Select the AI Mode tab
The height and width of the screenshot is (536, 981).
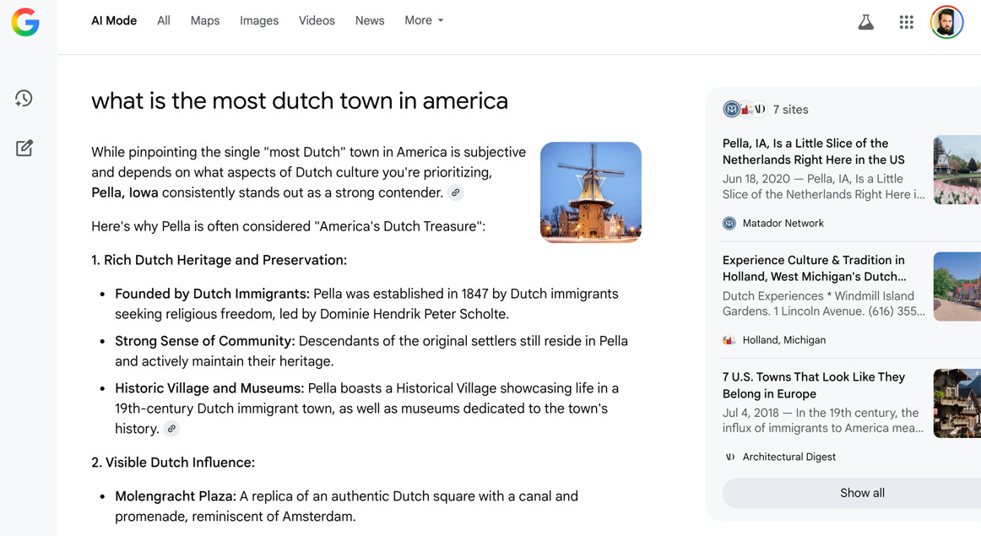click(114, 21)
